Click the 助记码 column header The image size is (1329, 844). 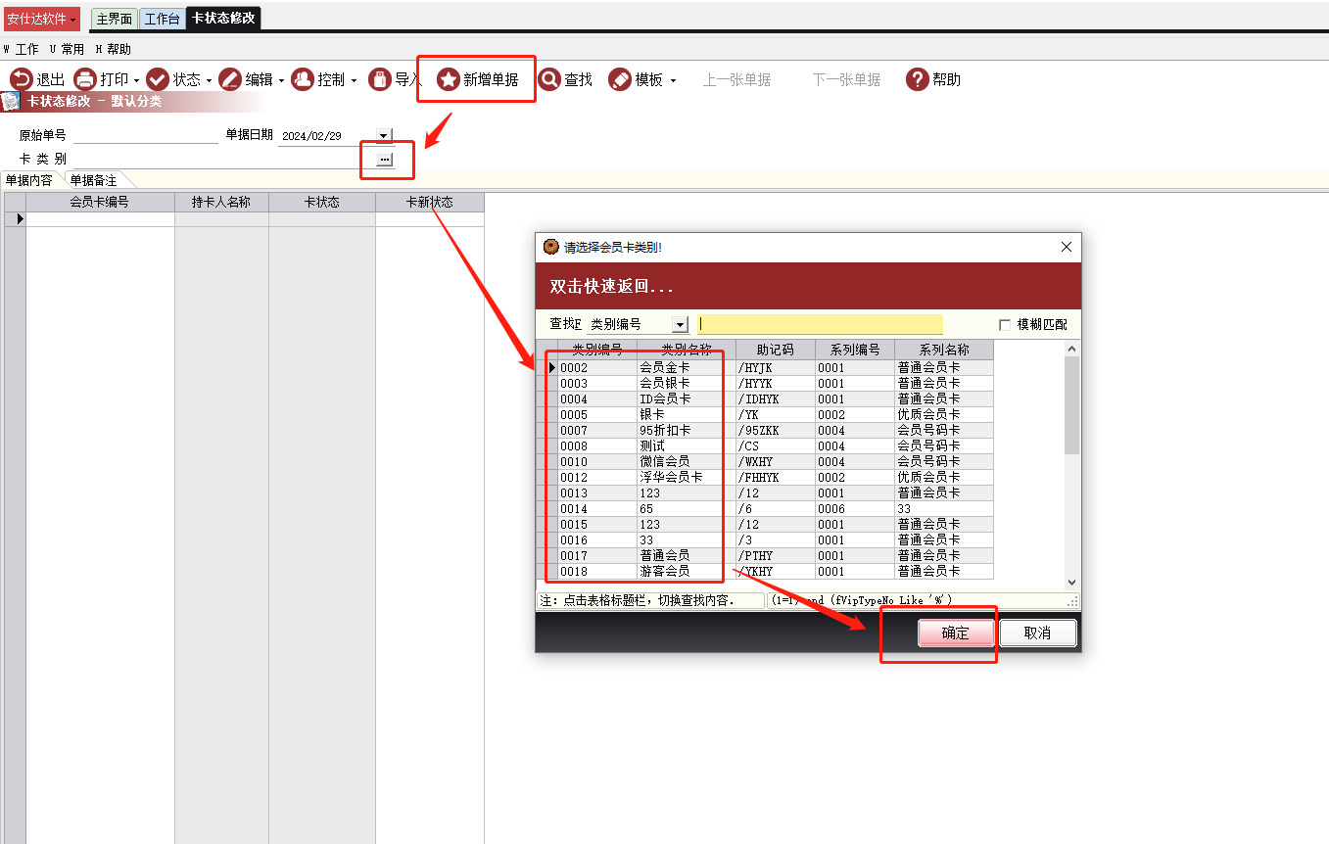(775, 350)
